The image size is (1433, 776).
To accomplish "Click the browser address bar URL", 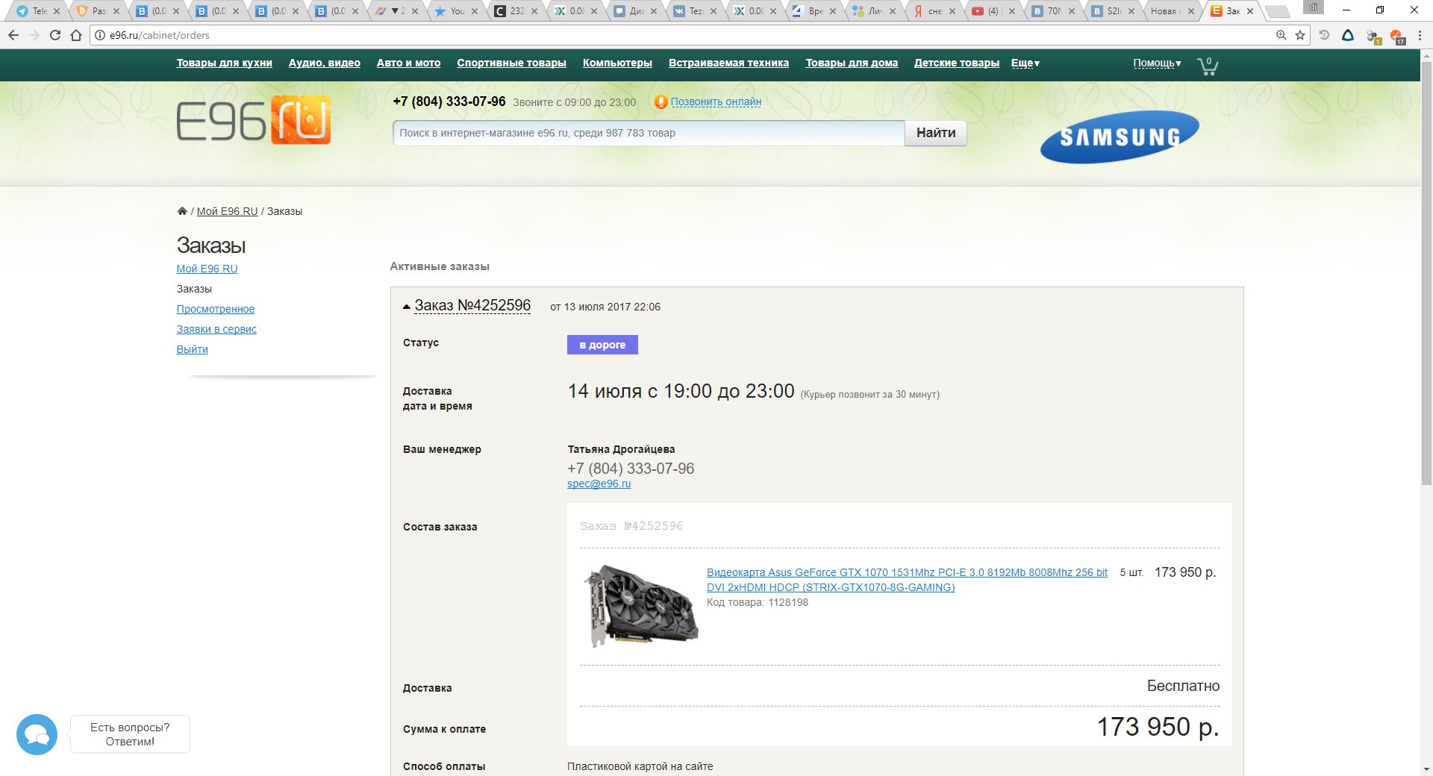I will (x=160, y=35).
